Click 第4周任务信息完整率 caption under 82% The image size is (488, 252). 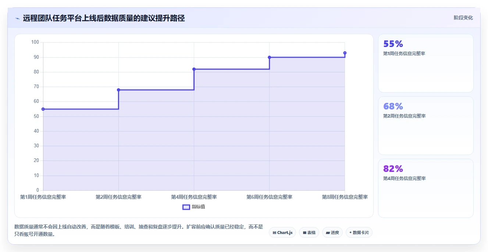click(x=405, y=179)
